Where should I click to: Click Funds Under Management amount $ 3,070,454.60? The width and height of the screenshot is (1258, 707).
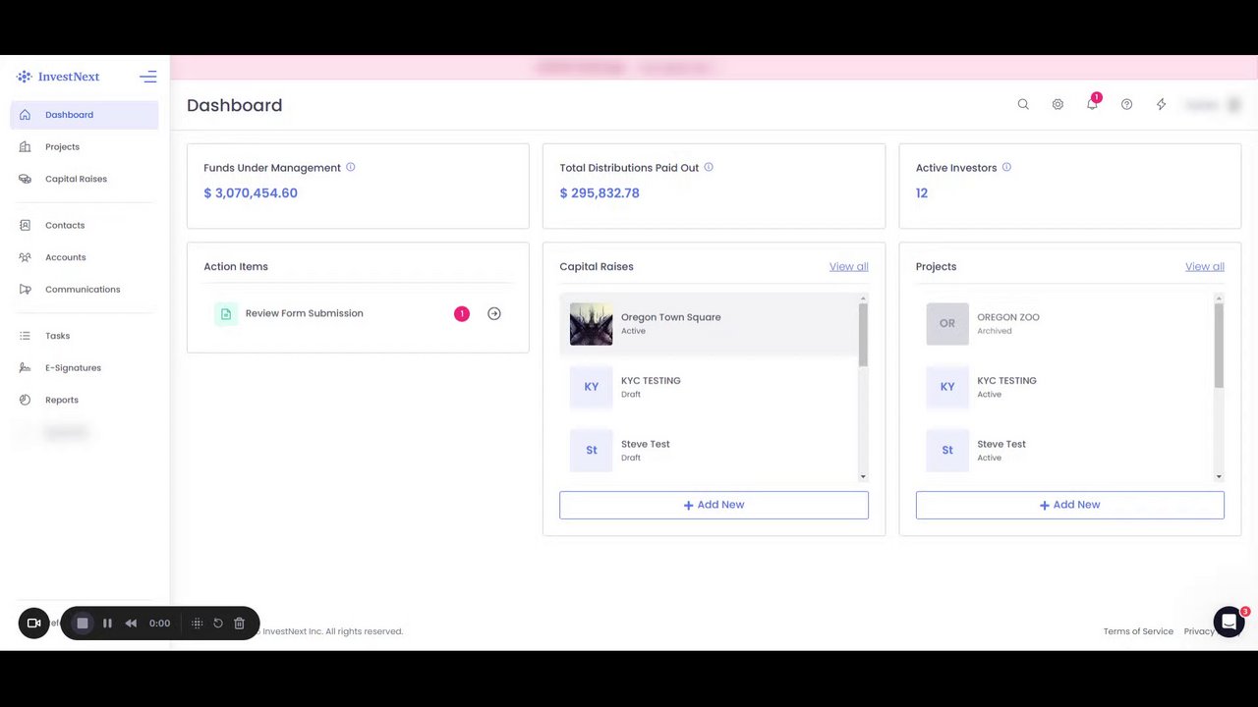pos(251,193)
